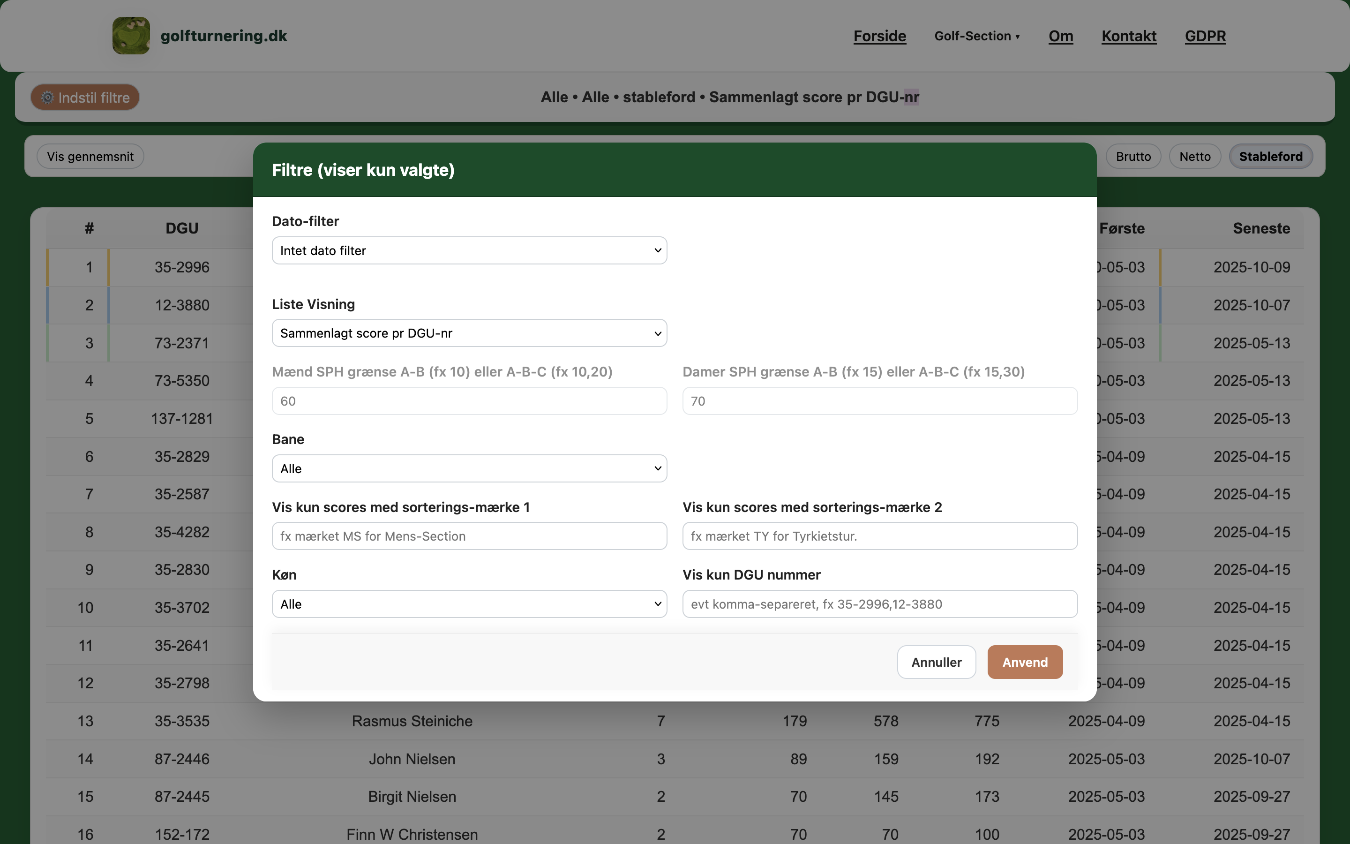Click the golfturnering.dk site title
Image resolution: width=1350 pixels, height=844 pixels.
point(224,36)
